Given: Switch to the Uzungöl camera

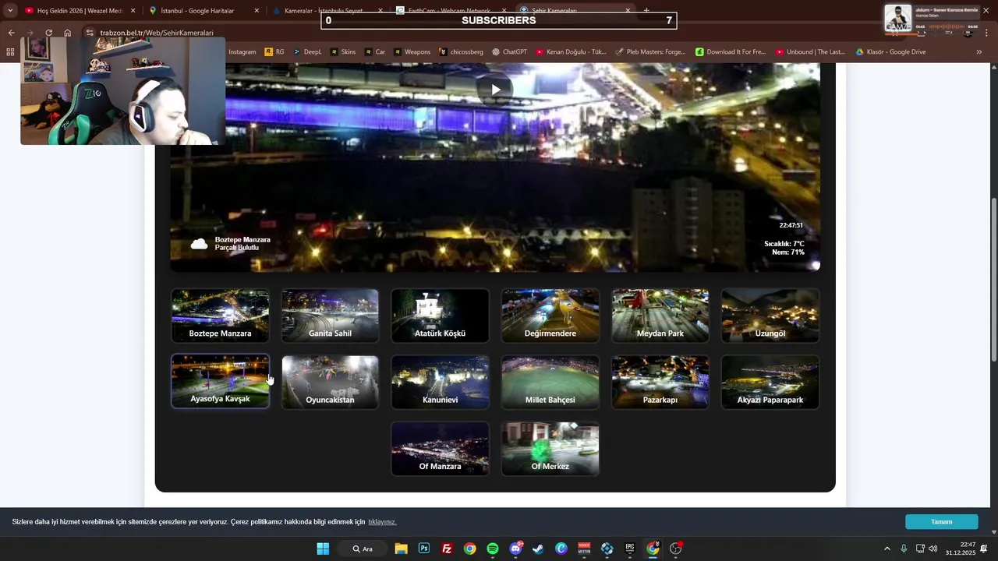Looking at the screenshot, I should pyautogui.click(x=770, y=316).
